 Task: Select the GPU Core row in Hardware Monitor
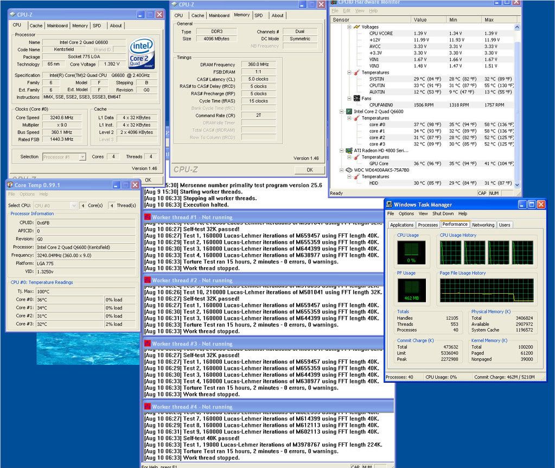coord(441,163)
